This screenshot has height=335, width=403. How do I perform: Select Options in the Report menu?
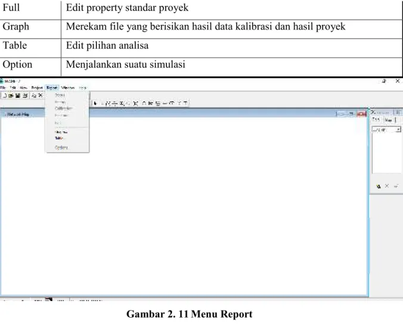click(67, 147)
